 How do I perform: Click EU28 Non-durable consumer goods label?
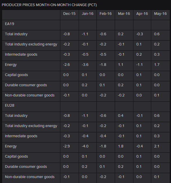coord(30,177)
